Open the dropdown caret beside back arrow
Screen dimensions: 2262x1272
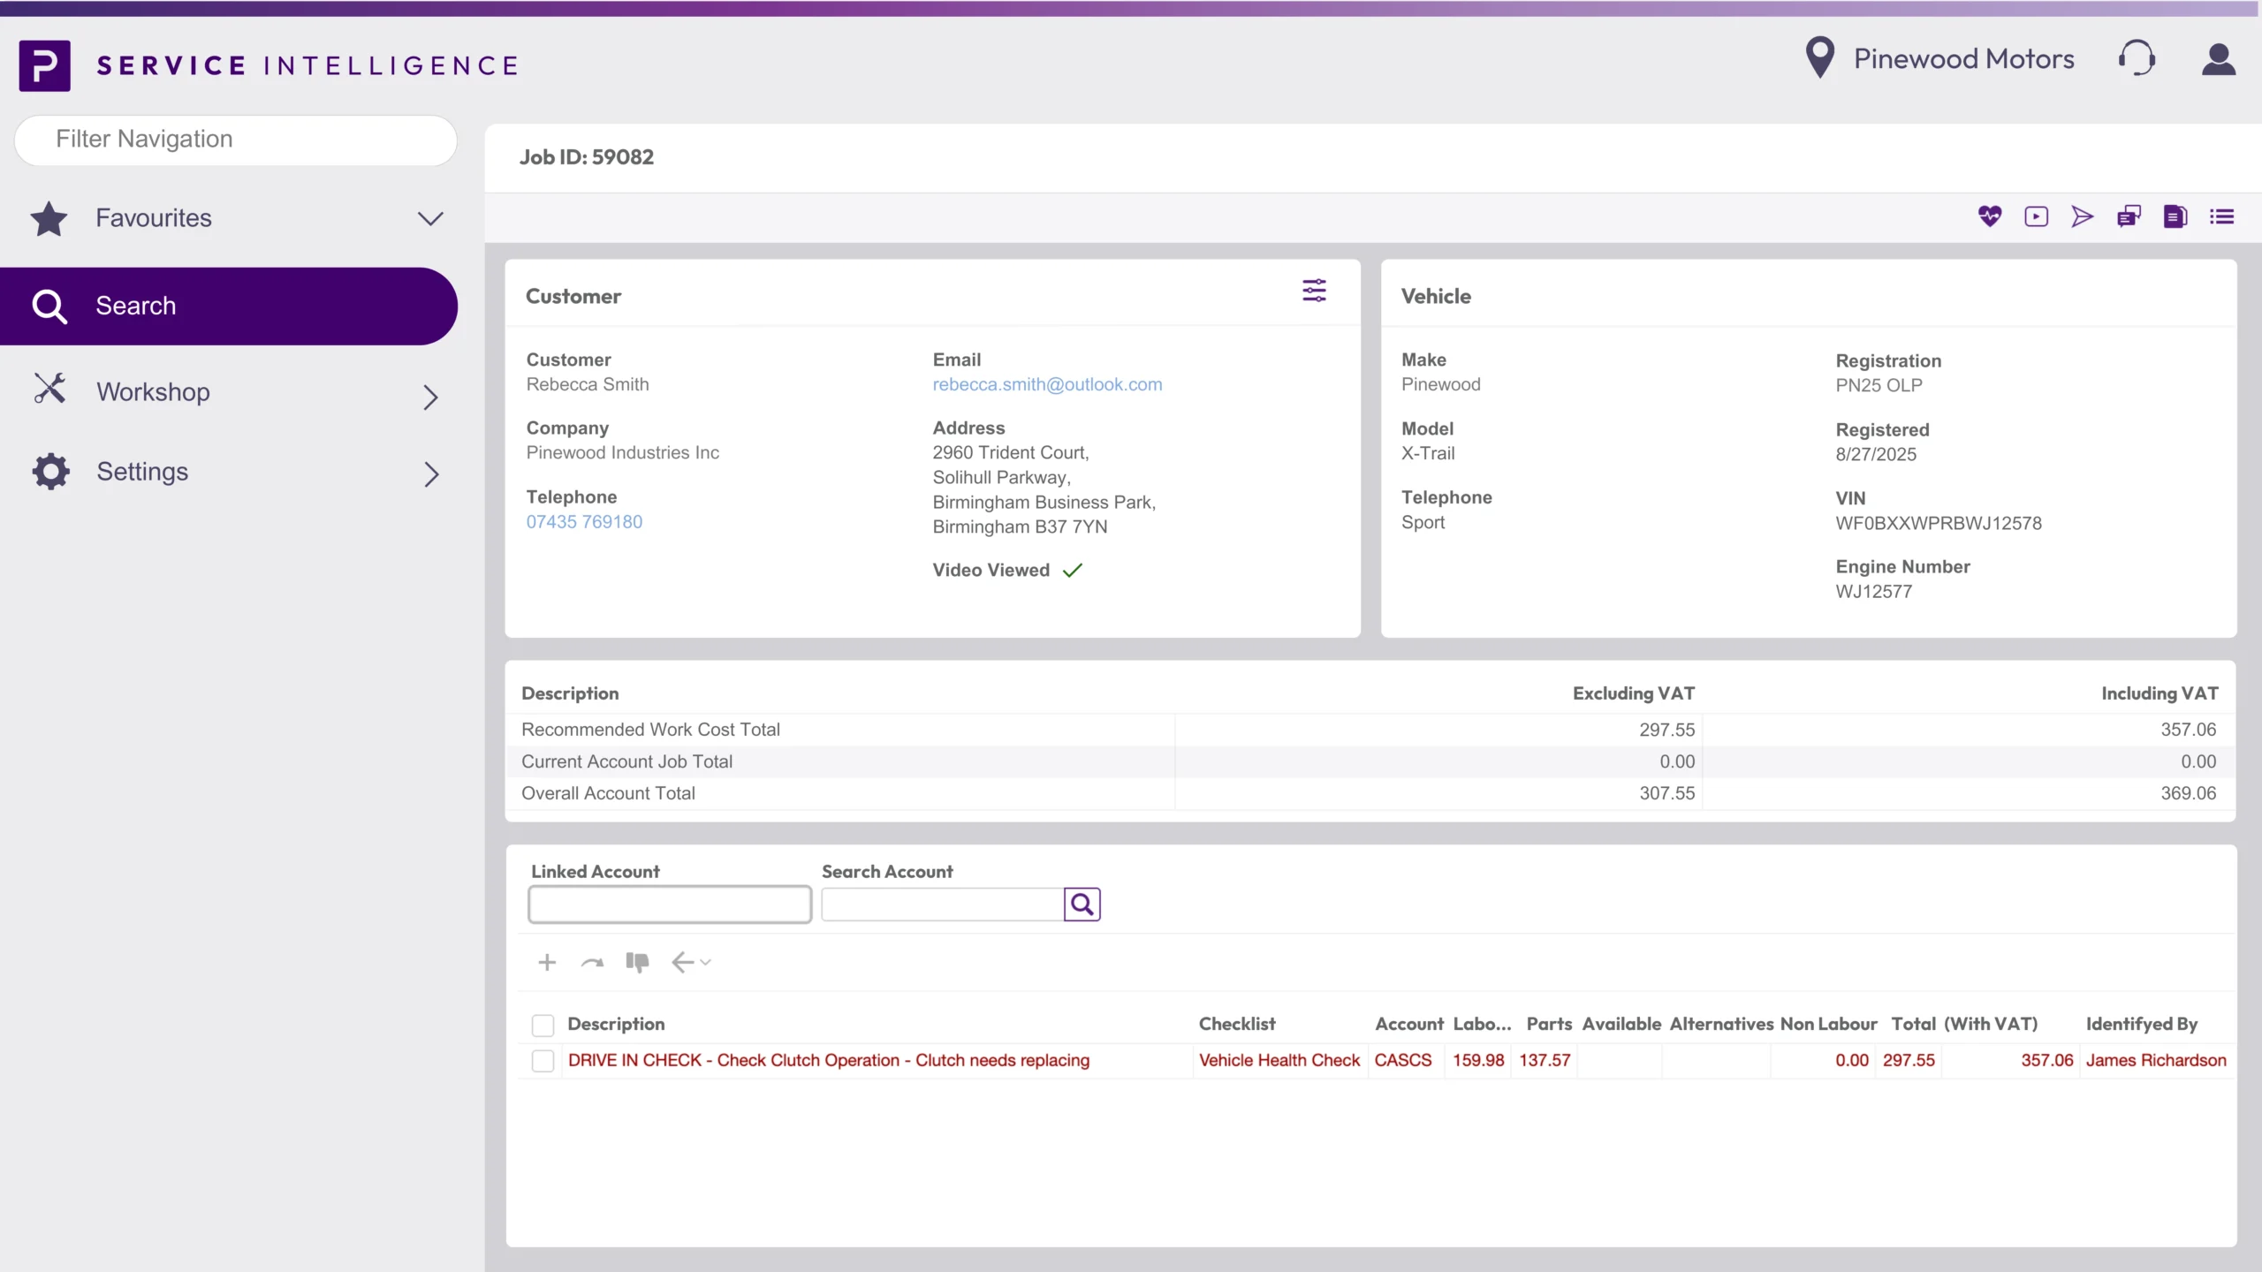click(x=705, y=962)
